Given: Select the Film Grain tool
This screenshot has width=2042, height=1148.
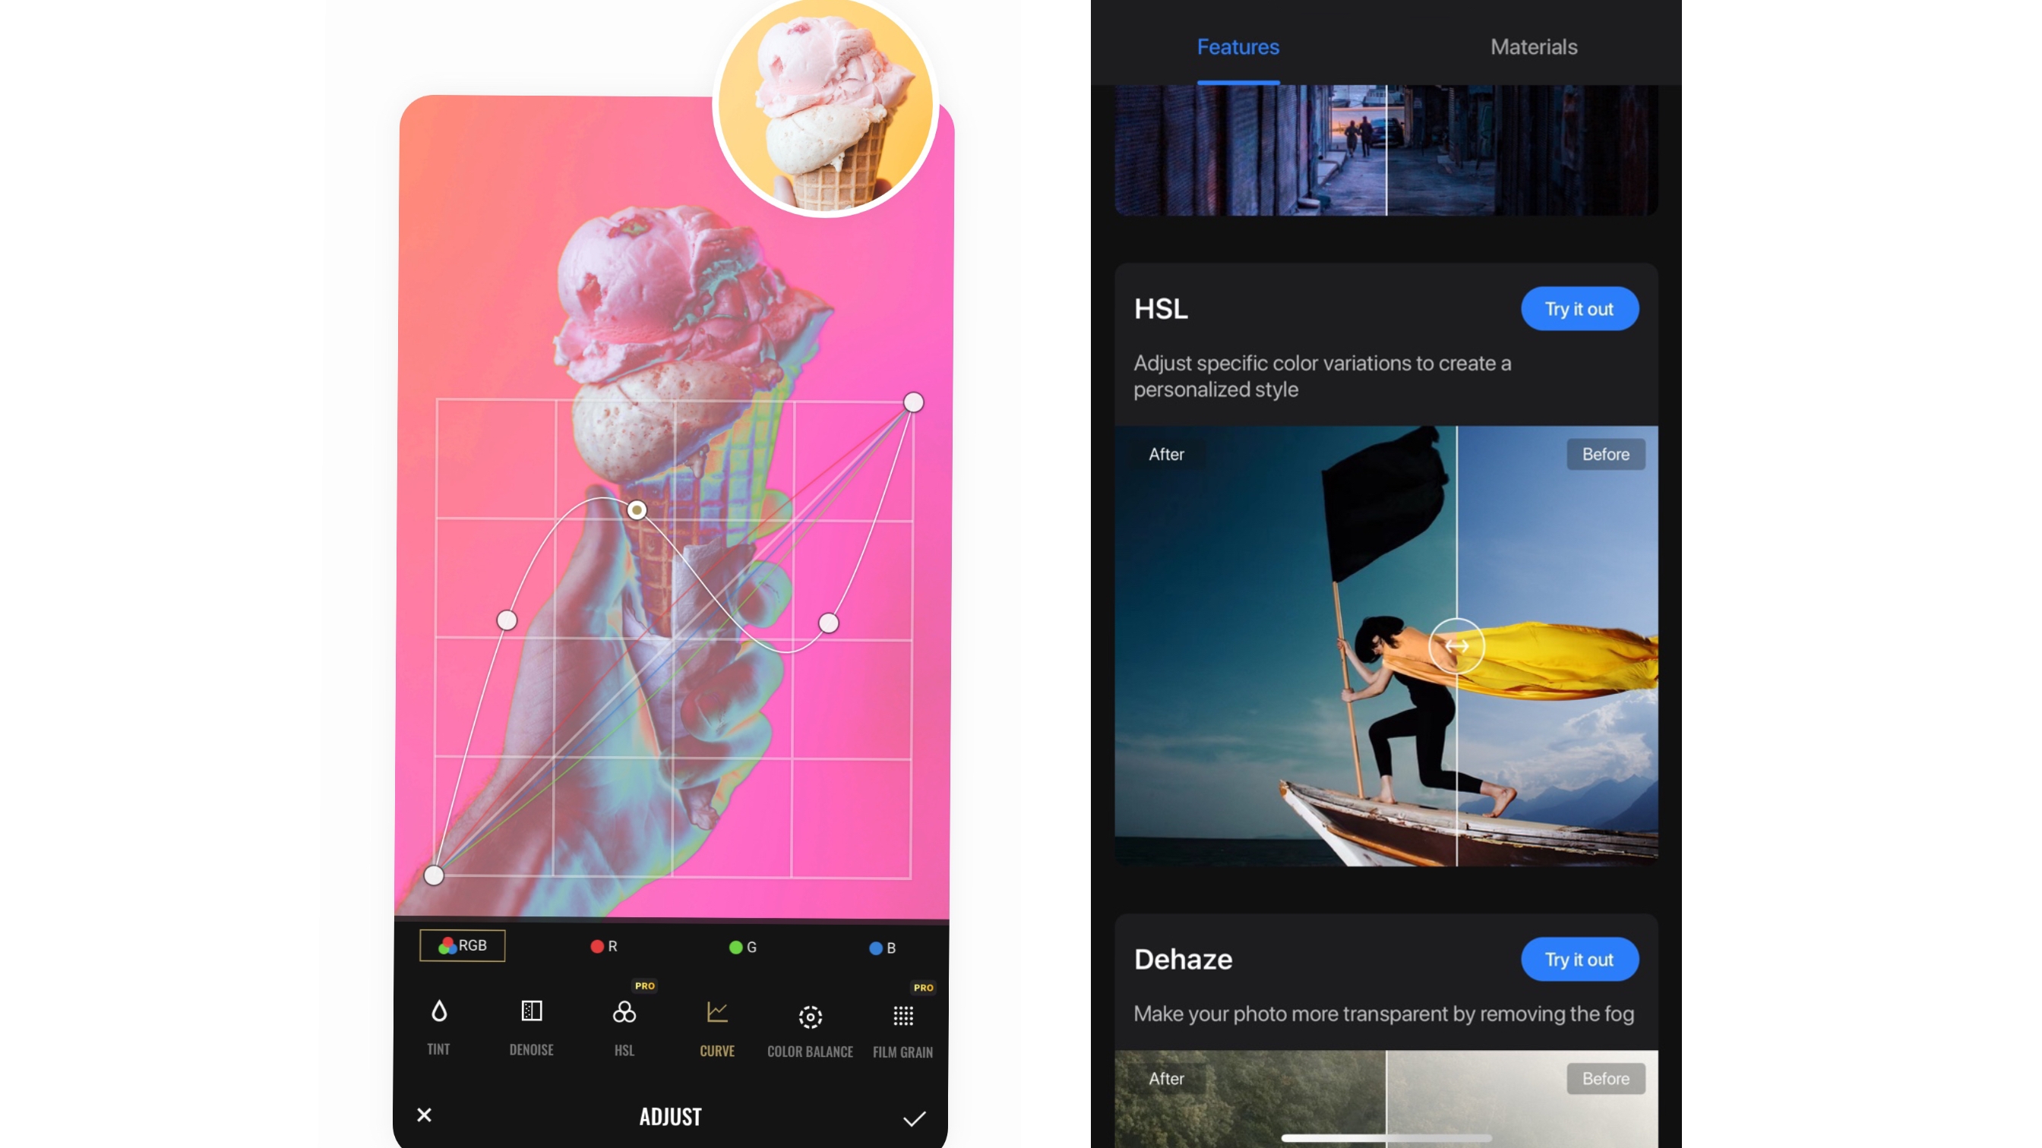Looking at the screenshot, I should pos(903,1023).
